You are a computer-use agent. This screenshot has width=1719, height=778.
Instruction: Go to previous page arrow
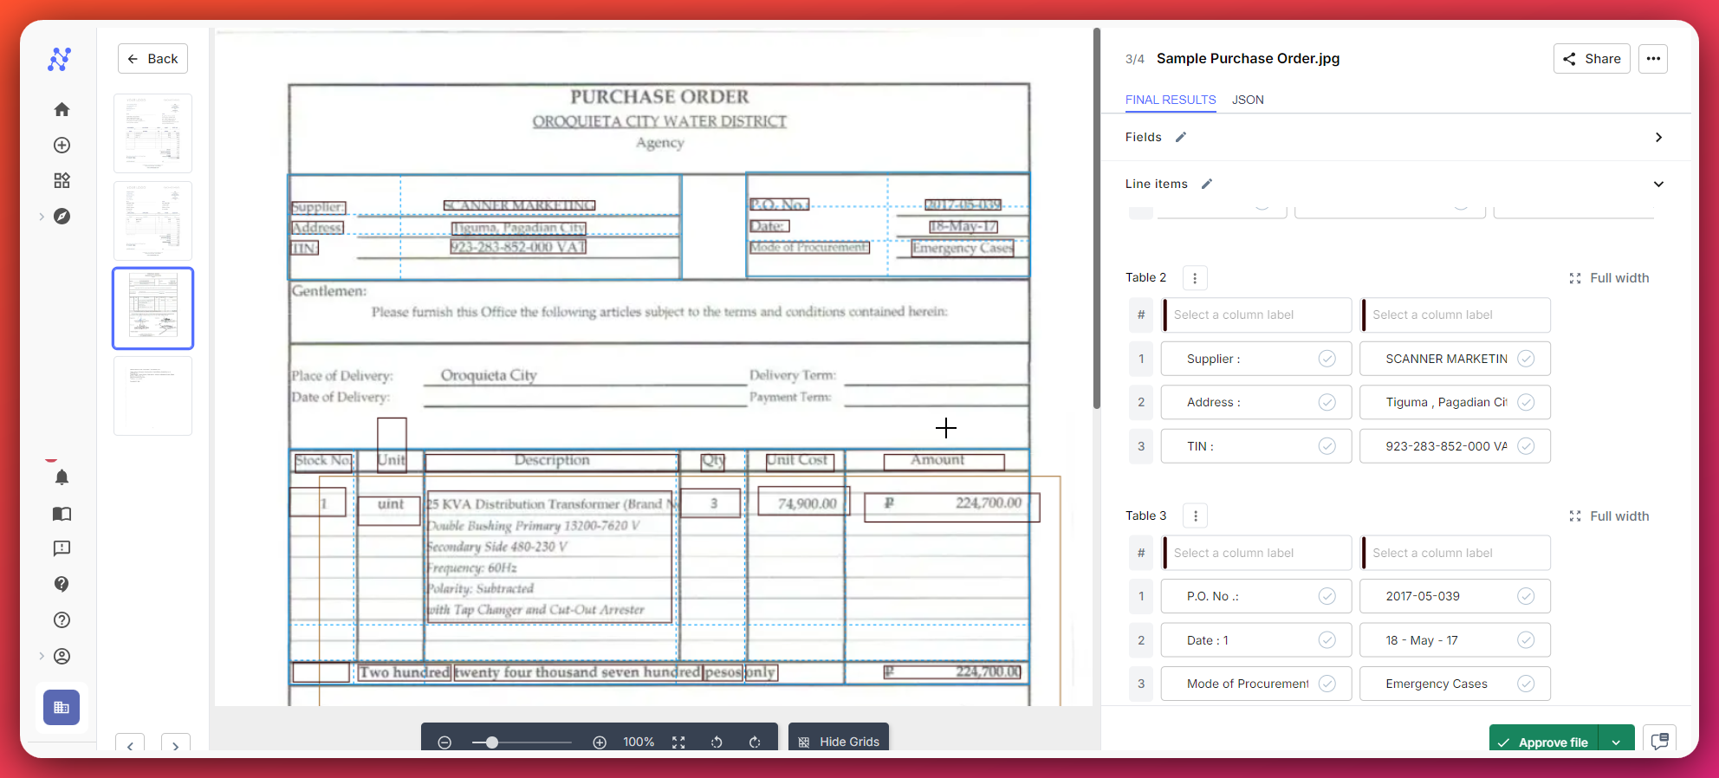130,745
